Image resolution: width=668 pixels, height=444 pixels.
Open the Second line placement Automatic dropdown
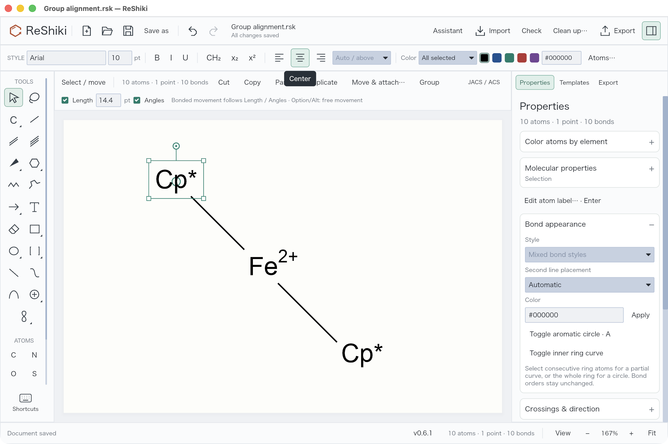[x=589, y=285]
